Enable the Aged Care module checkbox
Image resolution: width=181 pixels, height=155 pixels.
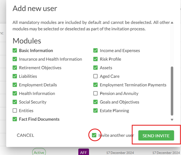[96, 76]
